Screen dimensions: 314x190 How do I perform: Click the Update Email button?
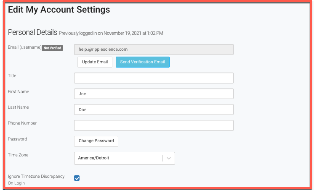point(95,62)
